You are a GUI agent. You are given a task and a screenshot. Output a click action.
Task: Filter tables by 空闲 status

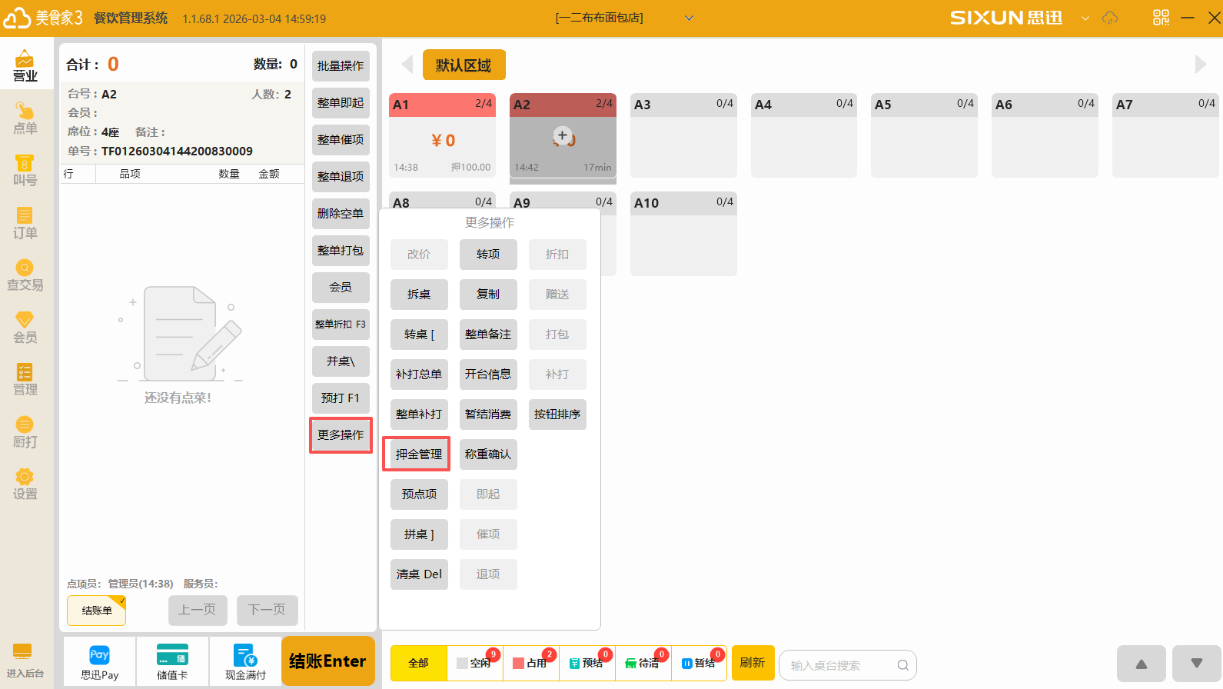coord(475,663)
